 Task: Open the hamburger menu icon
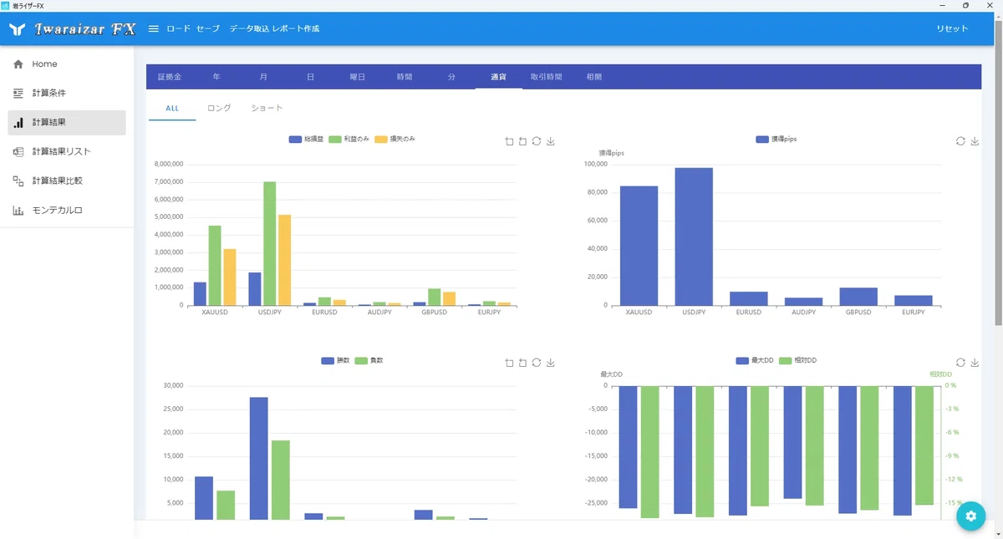(153, 28)
